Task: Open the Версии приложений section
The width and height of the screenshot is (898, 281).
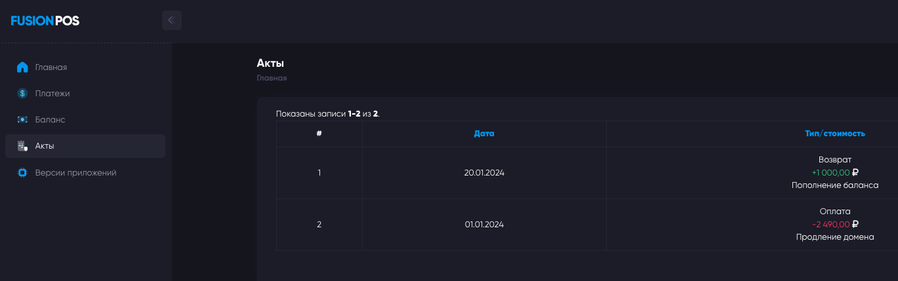Action: pos(75,173)
